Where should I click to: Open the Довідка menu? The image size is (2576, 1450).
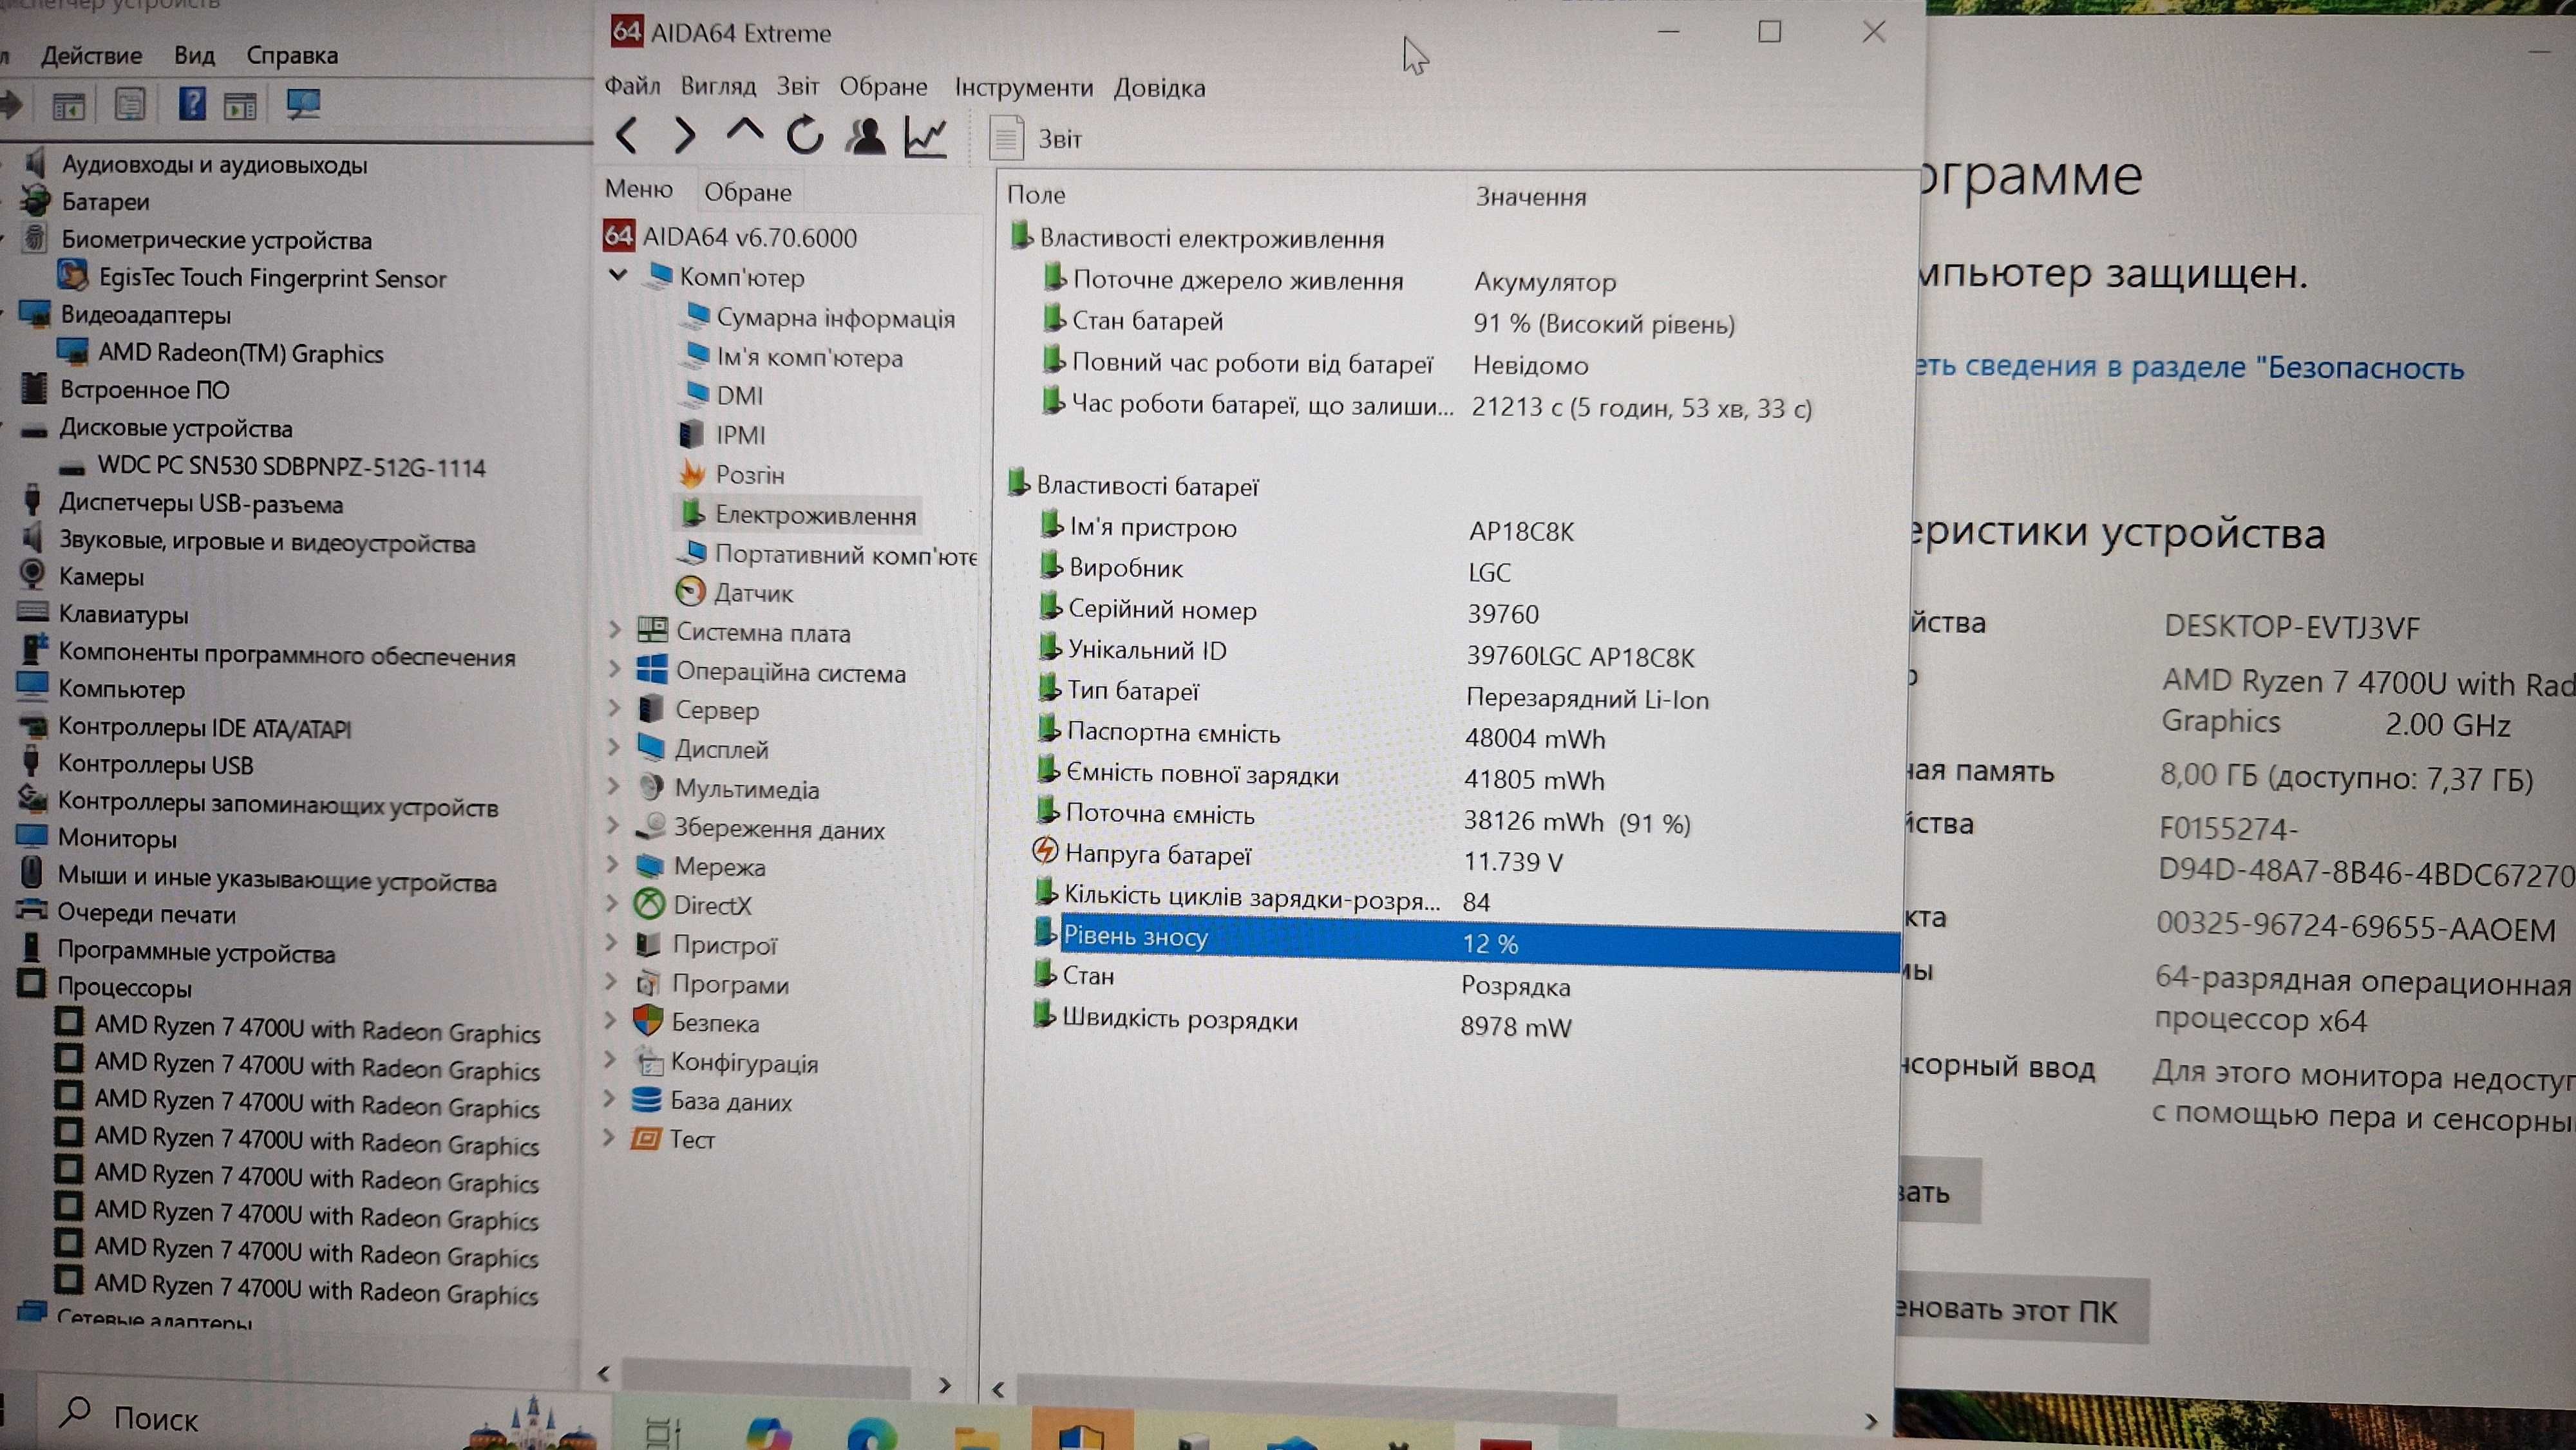click(1160, 88)
